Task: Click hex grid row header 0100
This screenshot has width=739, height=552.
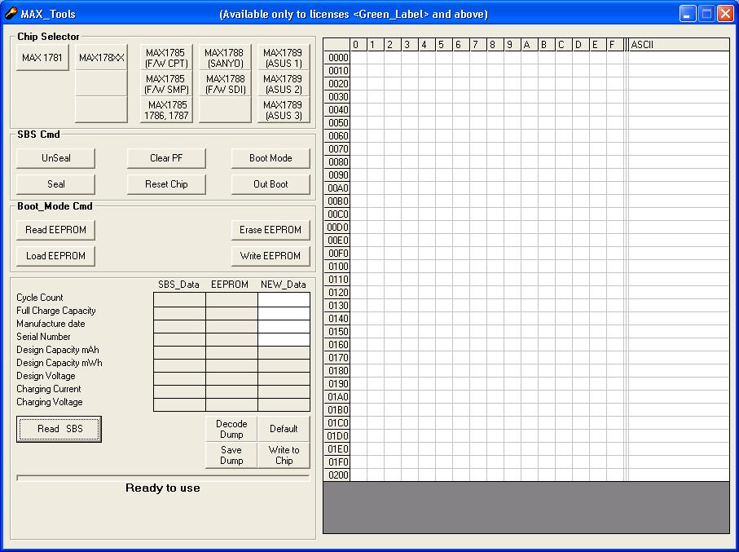Action: [x=337, y=267]
